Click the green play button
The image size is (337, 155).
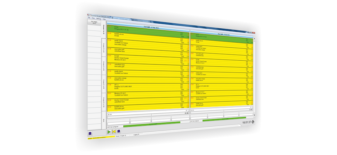109,132
